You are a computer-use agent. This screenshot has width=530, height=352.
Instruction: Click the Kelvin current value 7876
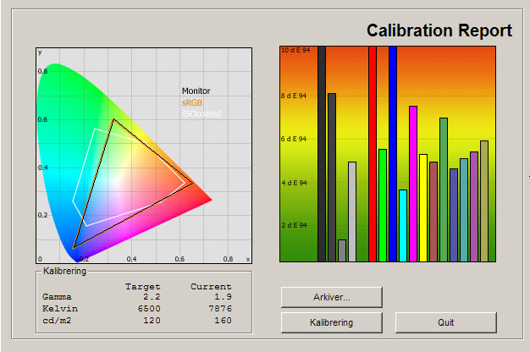[x=218, y=310]
